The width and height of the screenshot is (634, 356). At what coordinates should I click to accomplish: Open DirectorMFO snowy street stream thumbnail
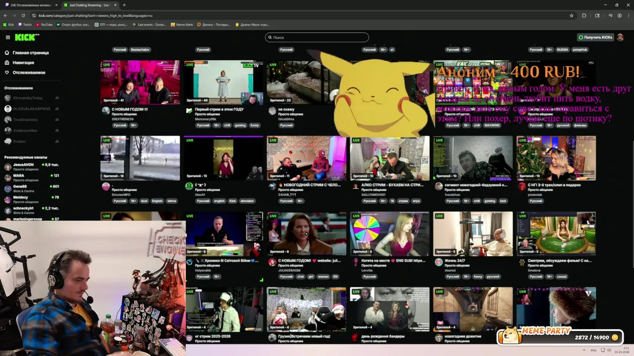[140, 158]
